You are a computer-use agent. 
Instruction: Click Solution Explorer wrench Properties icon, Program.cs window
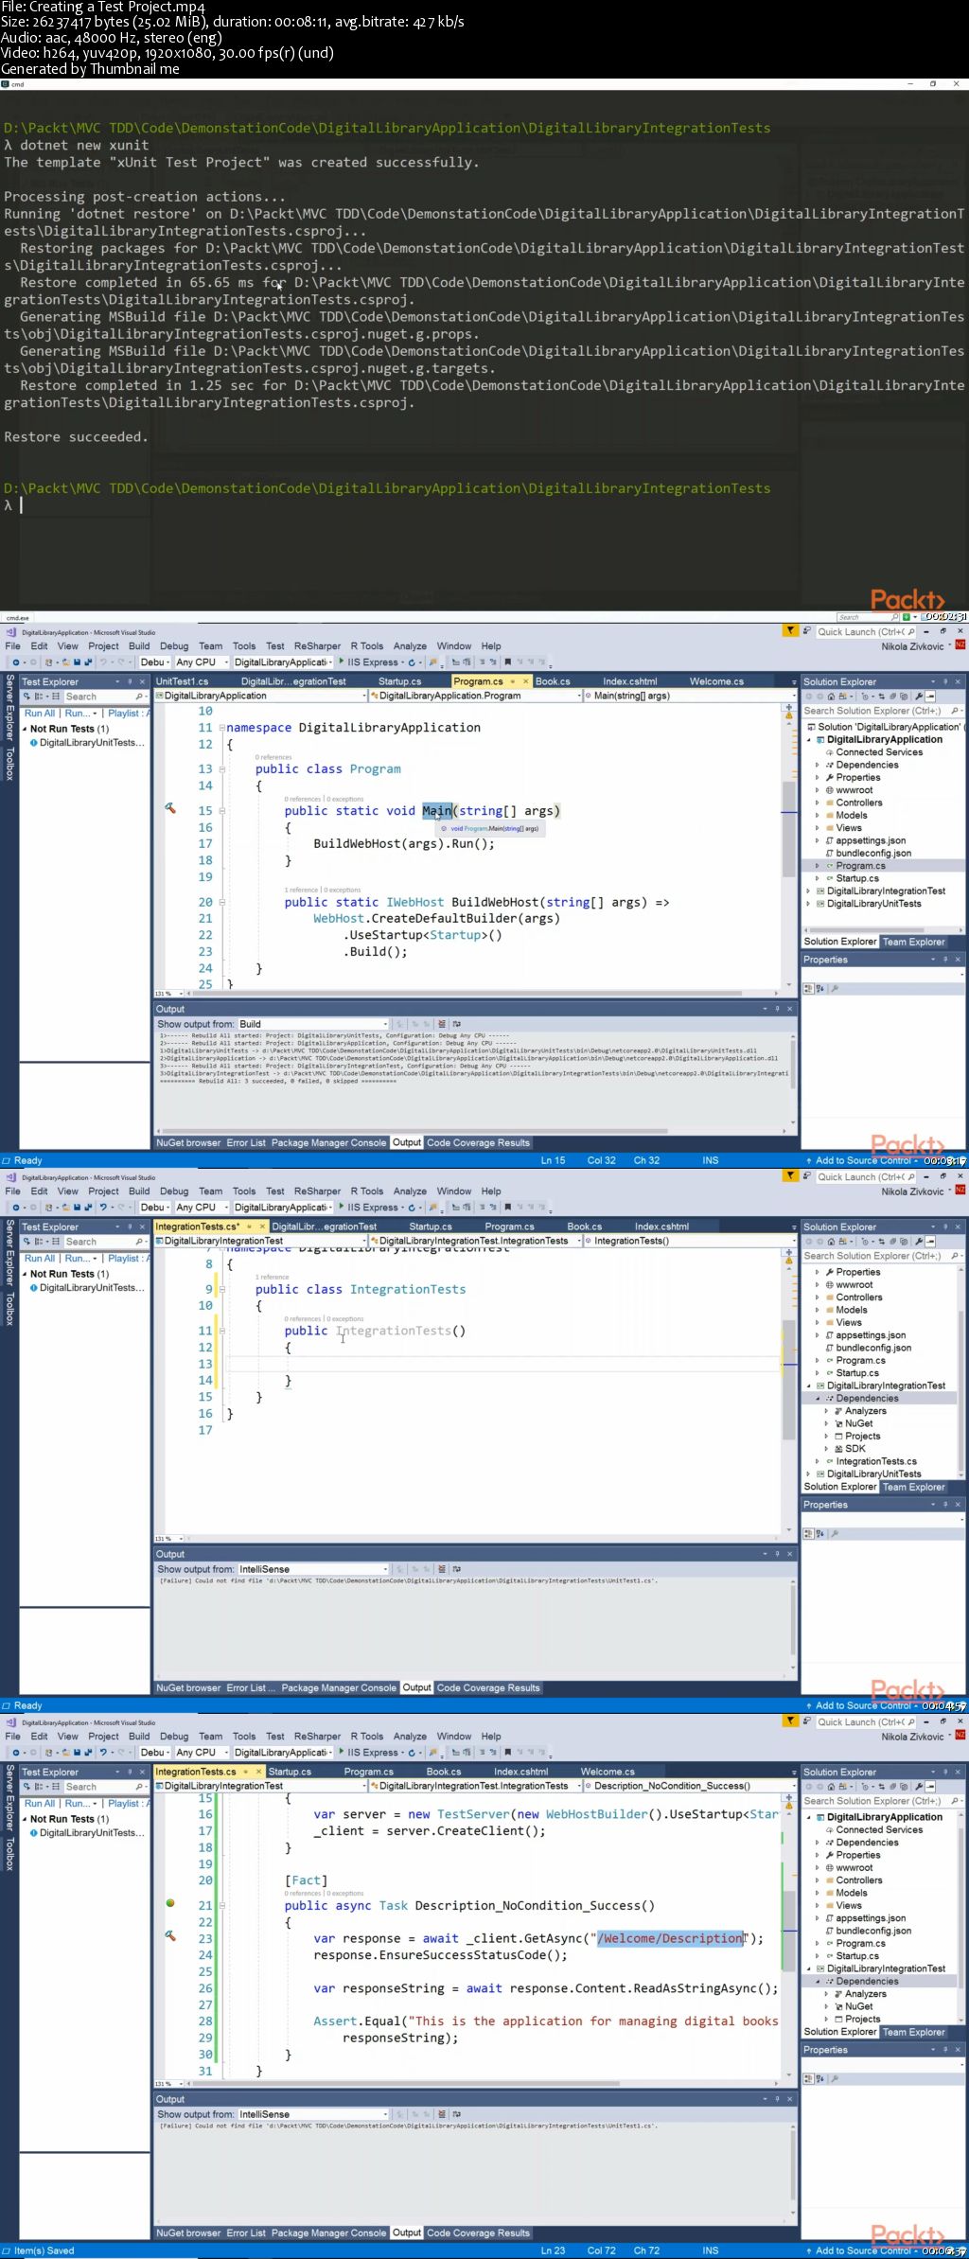pyautogui.click(x=918, y=697)
